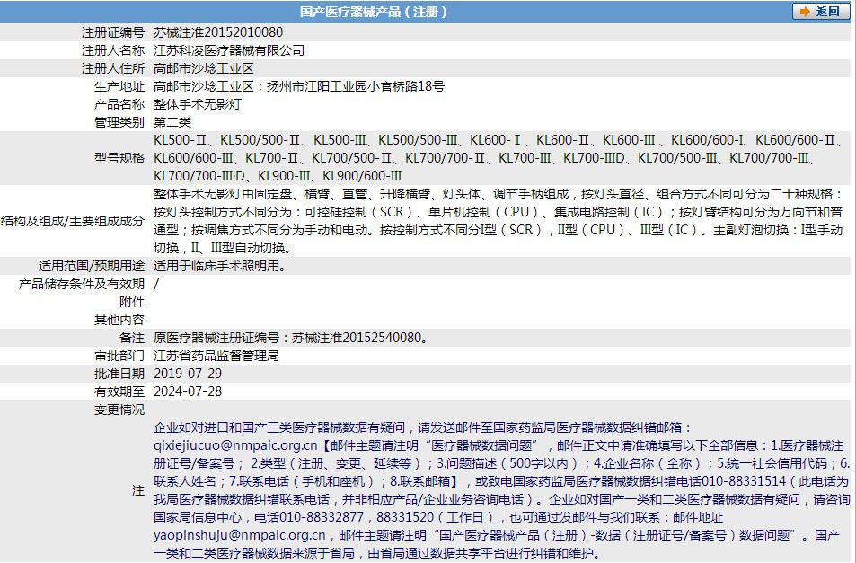Click the 适用范围/预期用途 label
Screen dimensions: 856x563
pos(91,266)
